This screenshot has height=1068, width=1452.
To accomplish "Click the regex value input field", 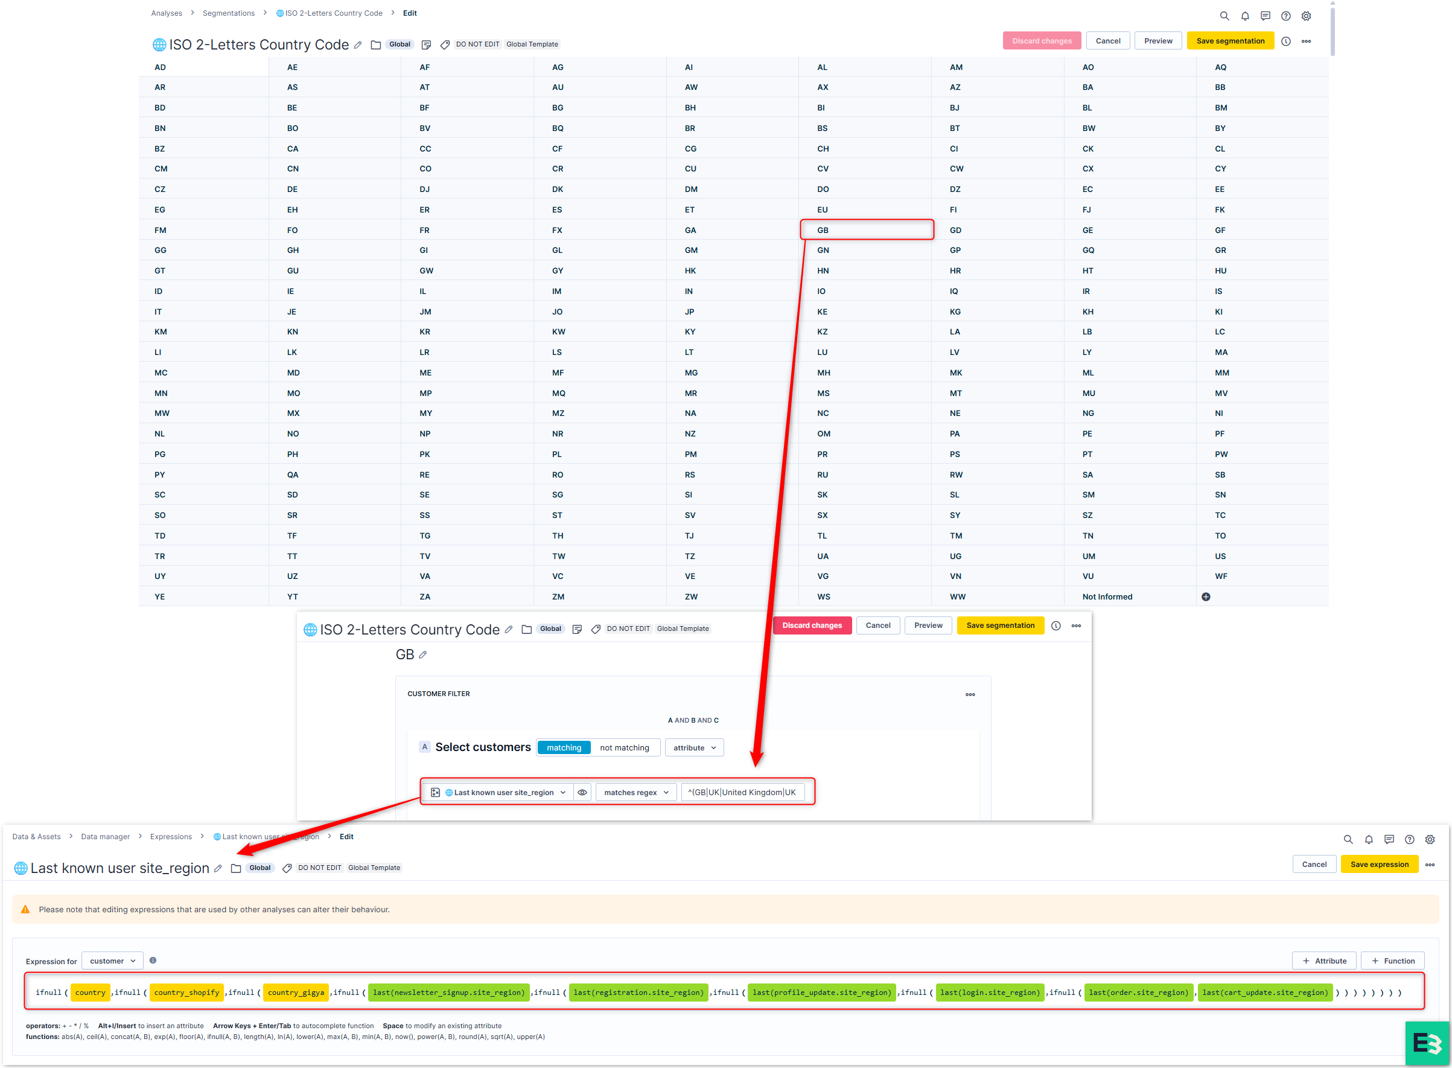I will click(742, 792).
